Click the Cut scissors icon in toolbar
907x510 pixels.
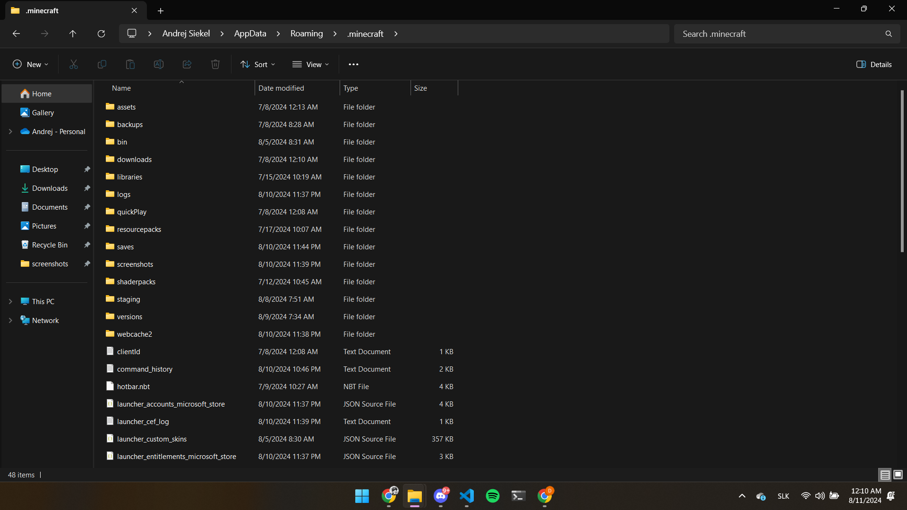pyautogui.click(x=74, y=64)
